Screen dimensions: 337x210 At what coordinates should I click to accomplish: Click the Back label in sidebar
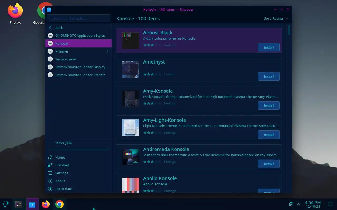(59, 28)
